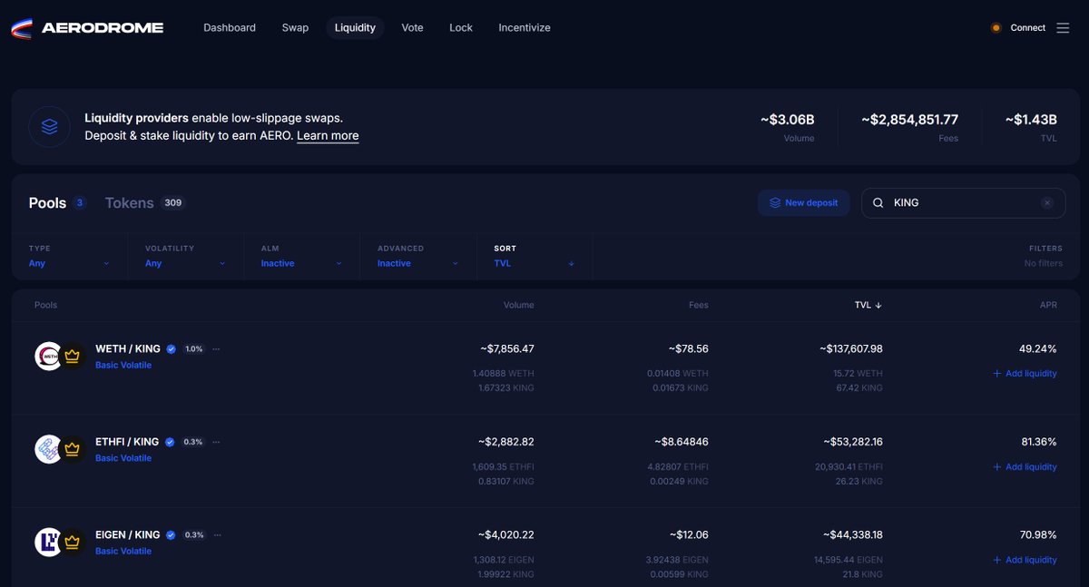Click the orange wallet status dot
The image size is (1089, 587).
coord(996,28)
